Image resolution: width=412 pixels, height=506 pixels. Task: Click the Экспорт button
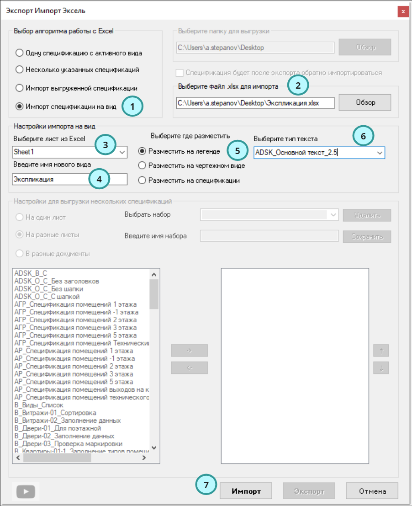(309, 491)
